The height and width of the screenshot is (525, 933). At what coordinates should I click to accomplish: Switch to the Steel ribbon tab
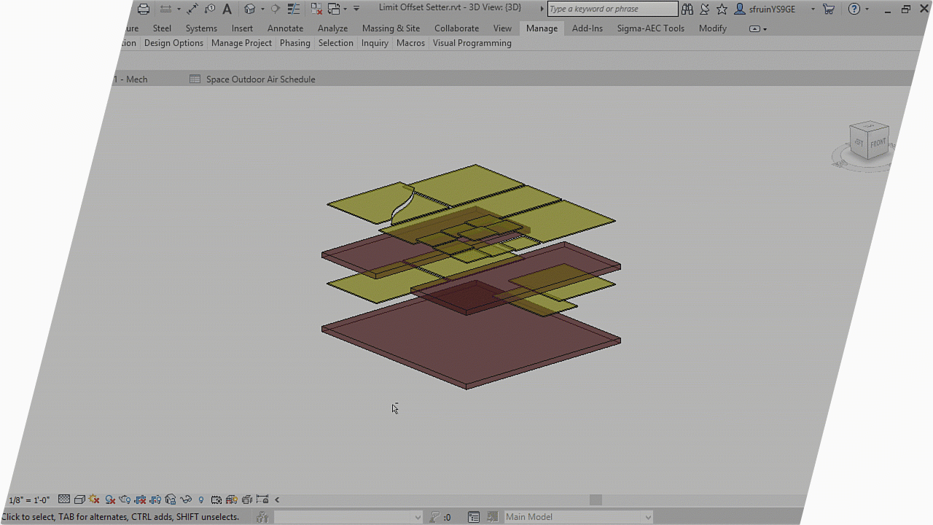(x=162, y=28)
